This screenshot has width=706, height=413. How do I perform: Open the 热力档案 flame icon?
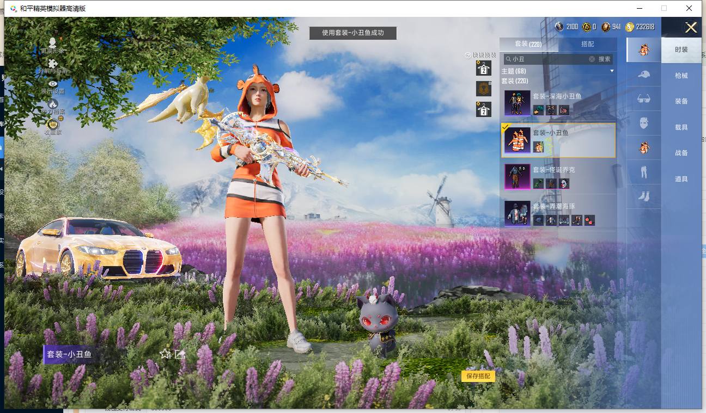[53, 103]
